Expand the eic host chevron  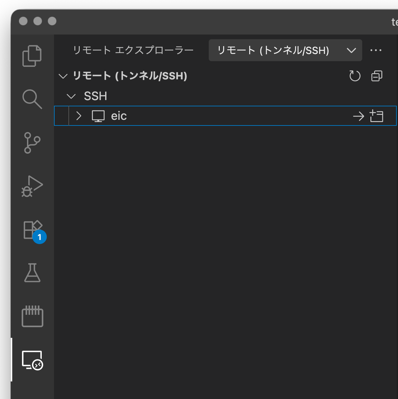[x=79, y=116]
